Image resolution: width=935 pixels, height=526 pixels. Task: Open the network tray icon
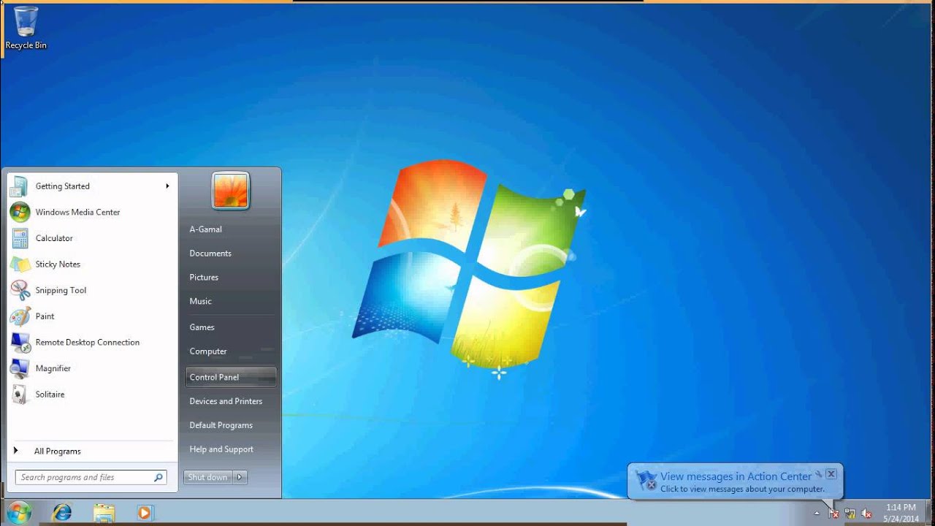[850, 513]
